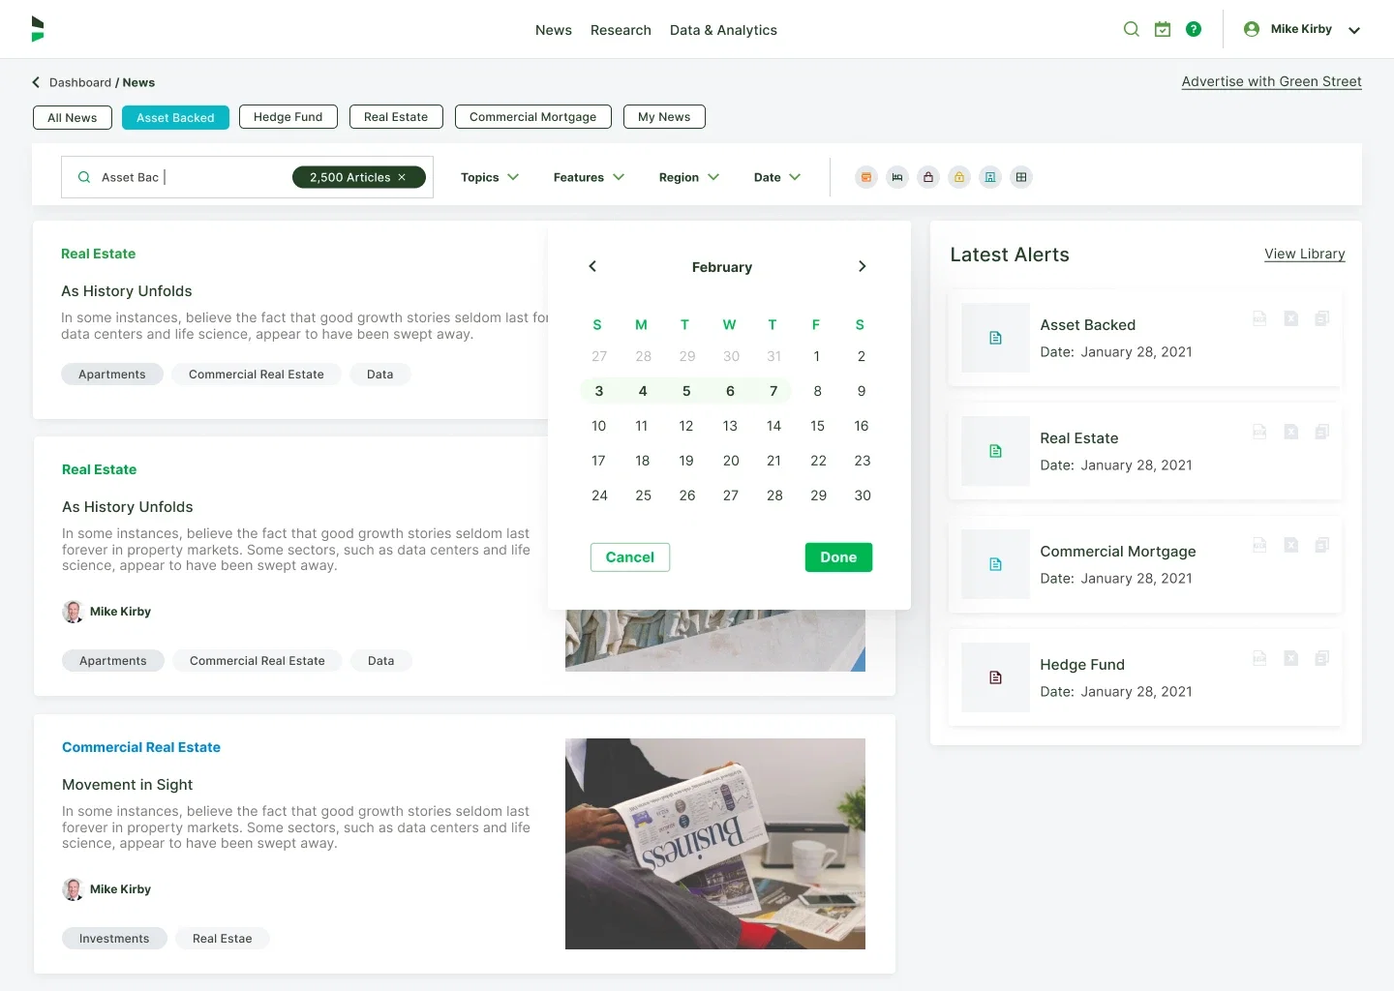Switch to the All News filter

pyautogui.click(x=73, y=118)
